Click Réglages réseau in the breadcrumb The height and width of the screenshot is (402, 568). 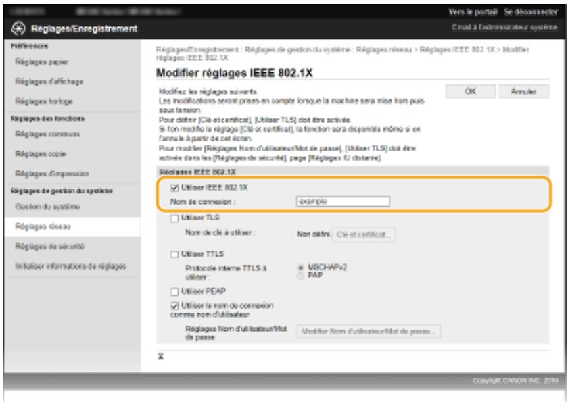click(x=384, y=49)
